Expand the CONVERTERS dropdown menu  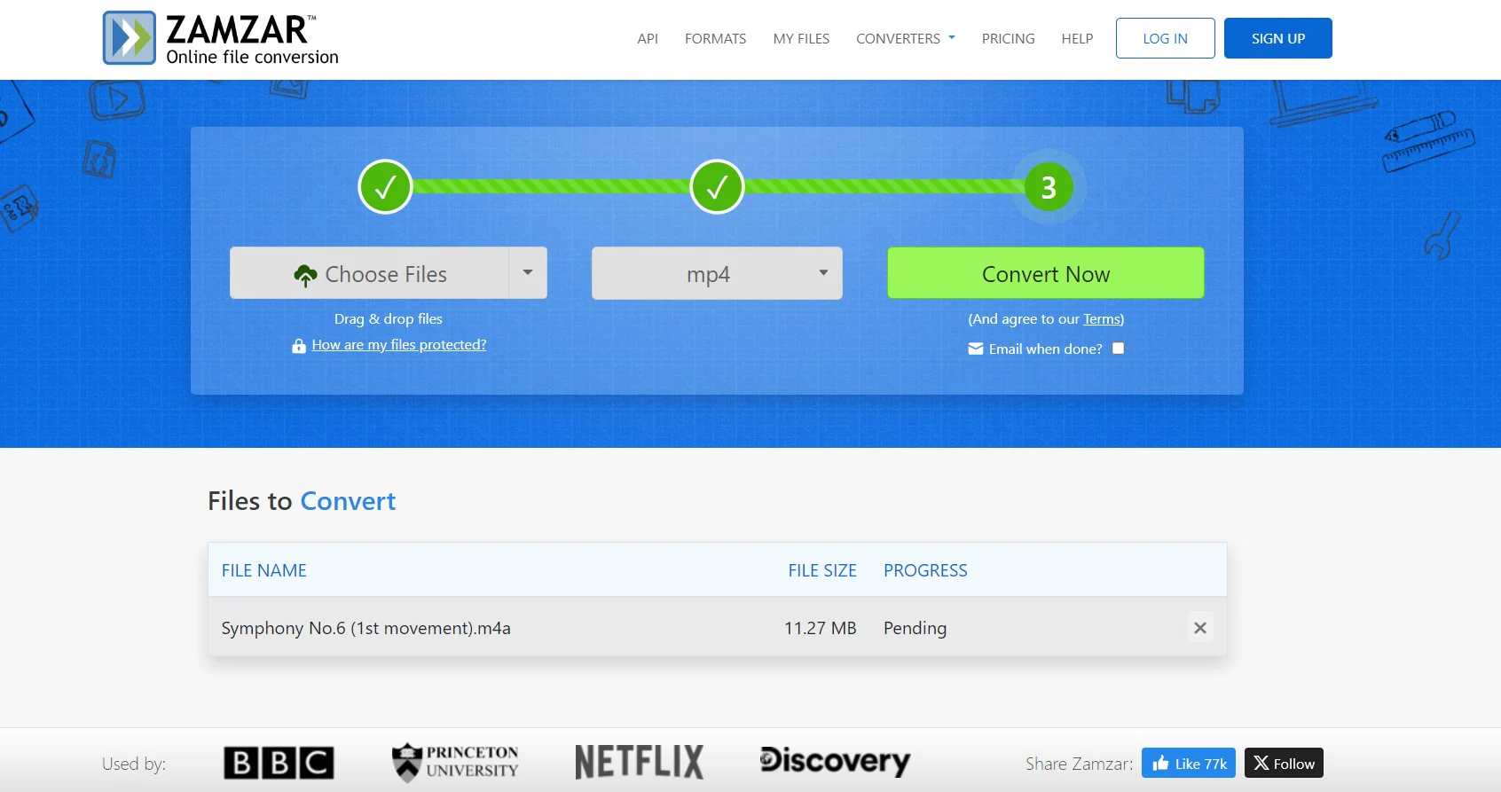[x=906, y=39]
